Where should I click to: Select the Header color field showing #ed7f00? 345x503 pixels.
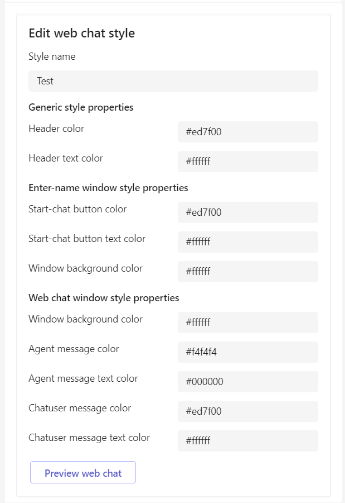tap(247, 132)
